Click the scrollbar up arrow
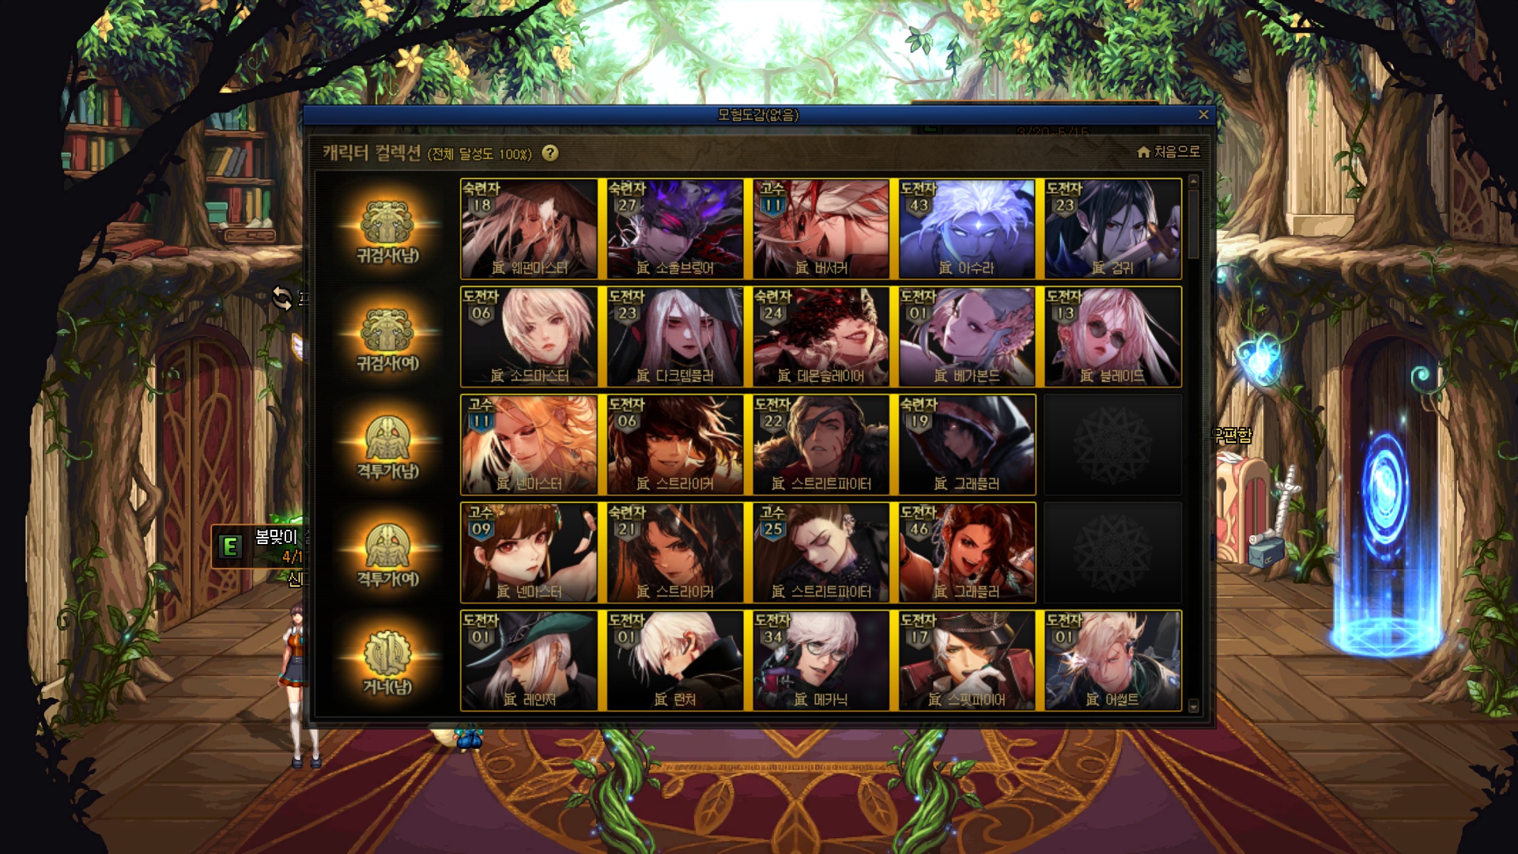The width and height of the screenshot is (1518, 854). click(1194, 182)
